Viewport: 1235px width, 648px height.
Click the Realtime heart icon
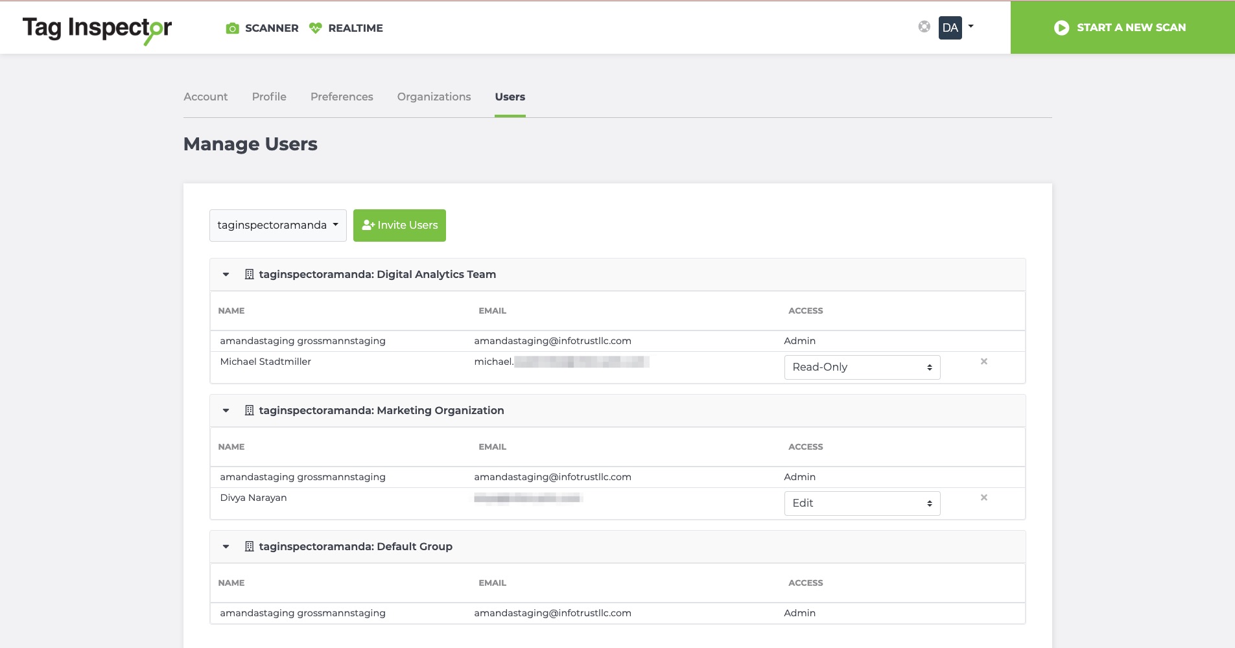tap(316, 28)
